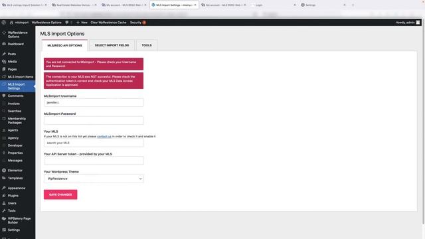The width and height of the screenshot is (425, 239).
Task: Open MLS Import Settings menu item
Action: pyautogui.click(x=18, y=86)
